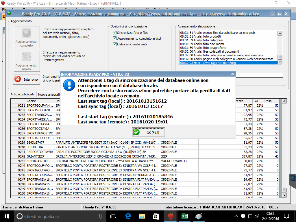Close the Informazione Ready Pro dialog
Viewport: 296px width, 222px height.
(233, 74)
